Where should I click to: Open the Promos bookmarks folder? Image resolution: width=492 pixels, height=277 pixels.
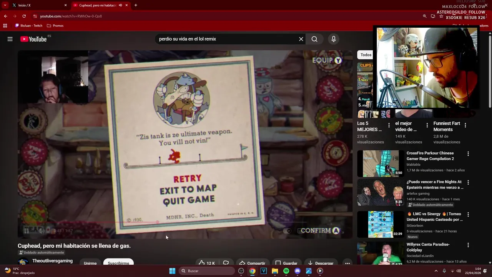click(55, 25)
